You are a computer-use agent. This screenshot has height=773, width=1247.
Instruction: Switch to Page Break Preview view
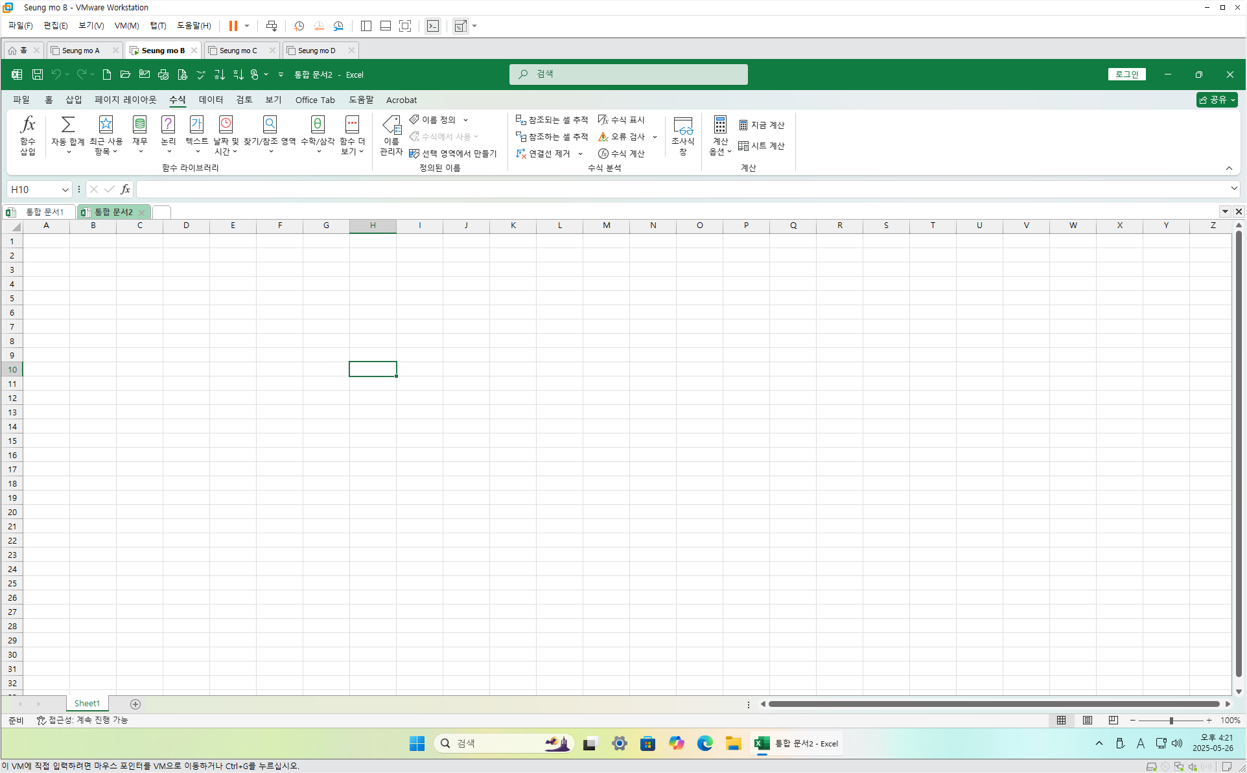(1113, 721)
